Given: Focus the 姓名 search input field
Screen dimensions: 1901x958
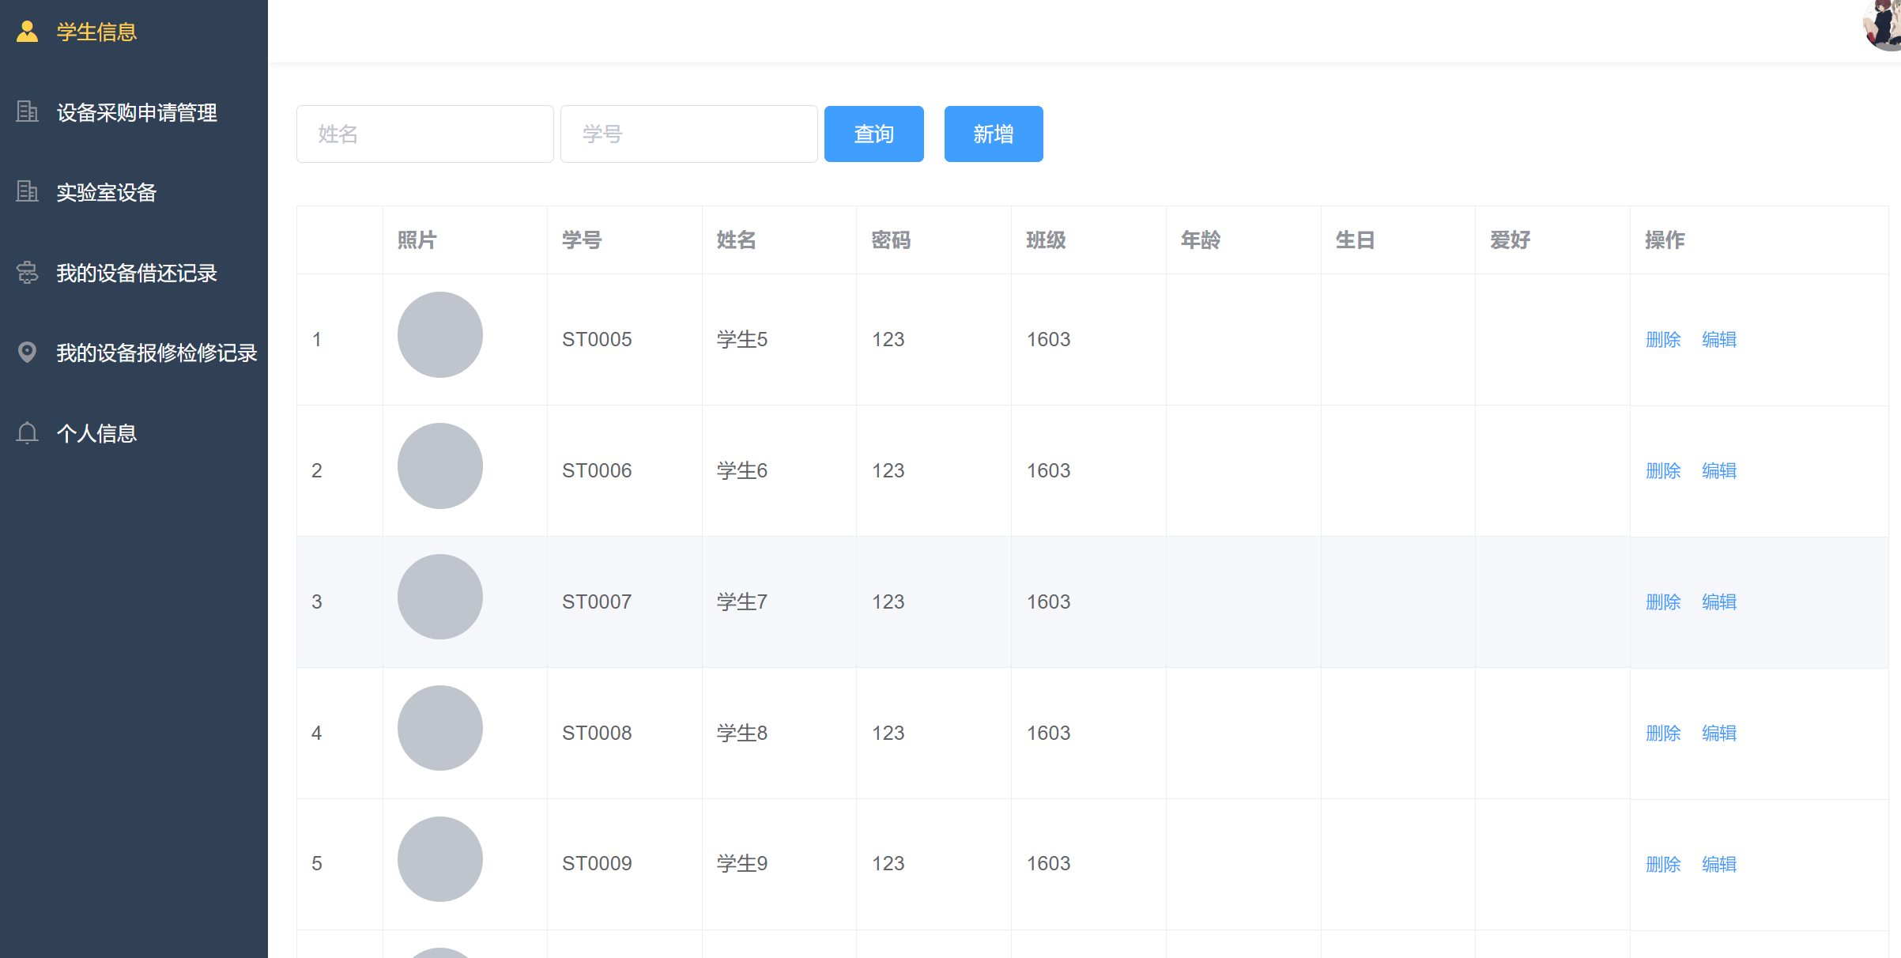Looking at the screenshot, I should pos(424,134).
